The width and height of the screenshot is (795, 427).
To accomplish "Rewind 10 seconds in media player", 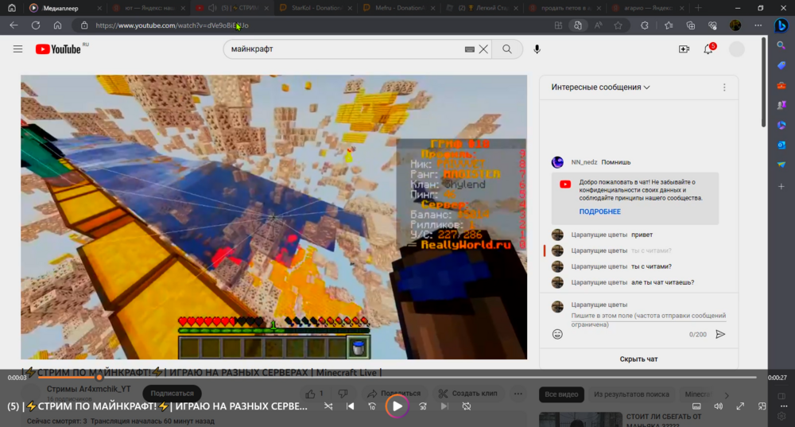I will (x=372, y=406).
